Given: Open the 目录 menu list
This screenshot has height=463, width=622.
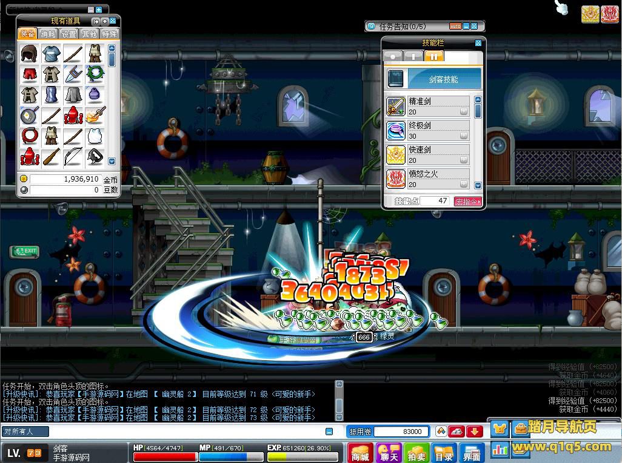Looking at the screenshot, I should pos(444,453).
